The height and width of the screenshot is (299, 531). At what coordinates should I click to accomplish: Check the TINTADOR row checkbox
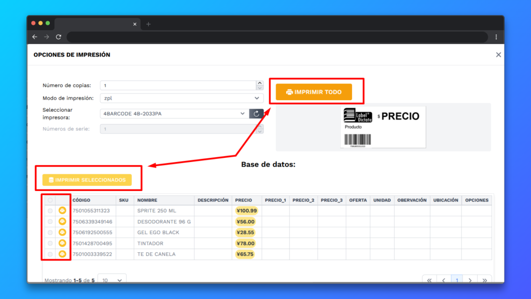click(x=50, y=243)
